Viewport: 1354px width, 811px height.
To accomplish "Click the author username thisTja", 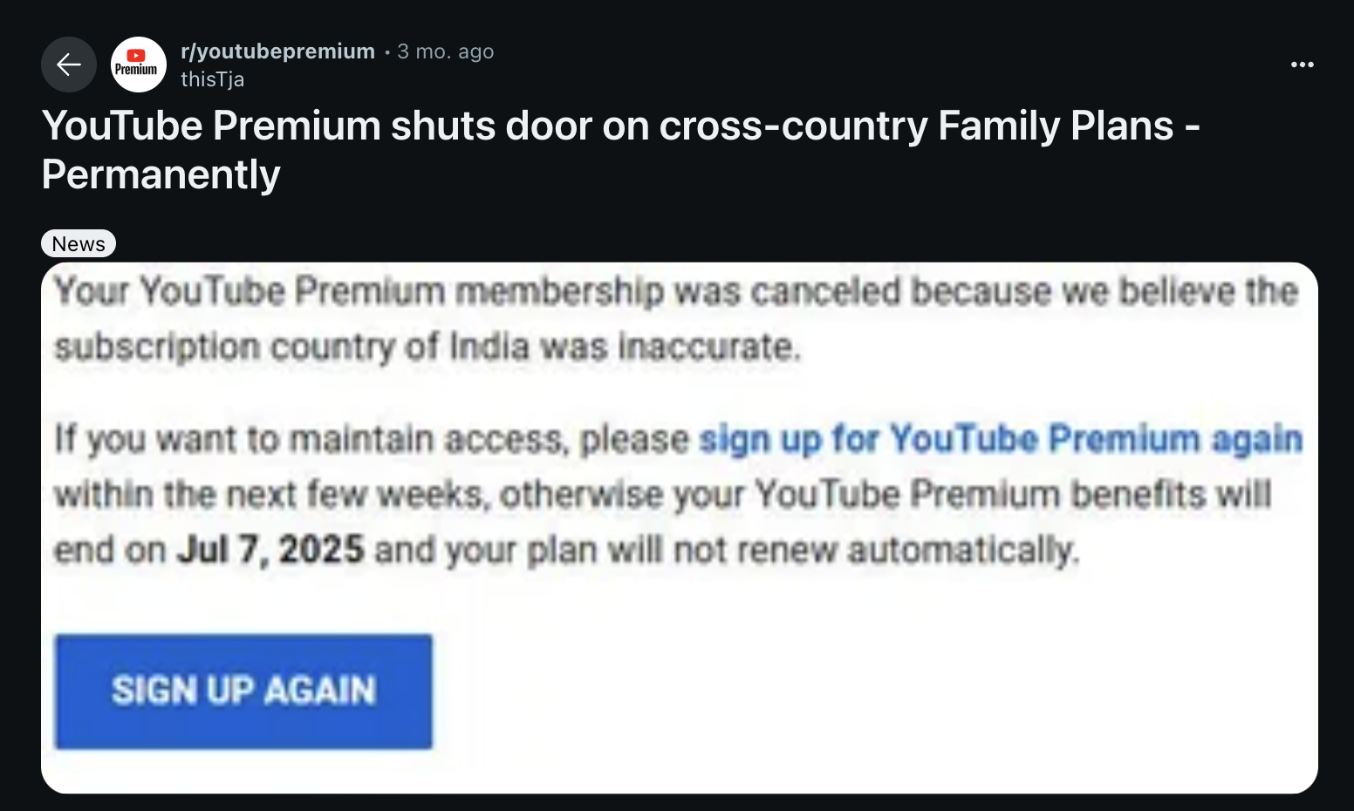I will click(212, 78).
